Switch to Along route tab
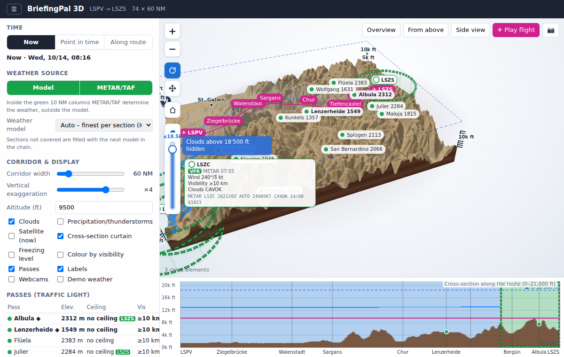 click(128, 42)
